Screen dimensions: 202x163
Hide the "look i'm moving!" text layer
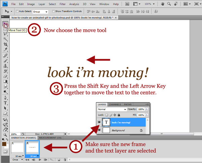pos(99,123)
